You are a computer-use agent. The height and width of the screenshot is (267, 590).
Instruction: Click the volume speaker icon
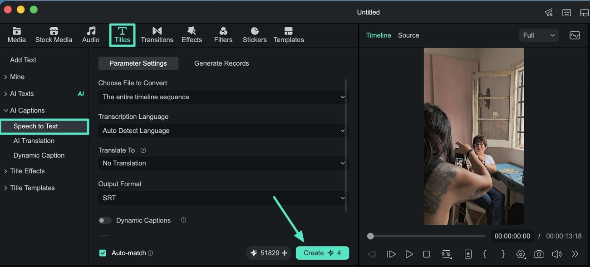click(x=557, y=254)
